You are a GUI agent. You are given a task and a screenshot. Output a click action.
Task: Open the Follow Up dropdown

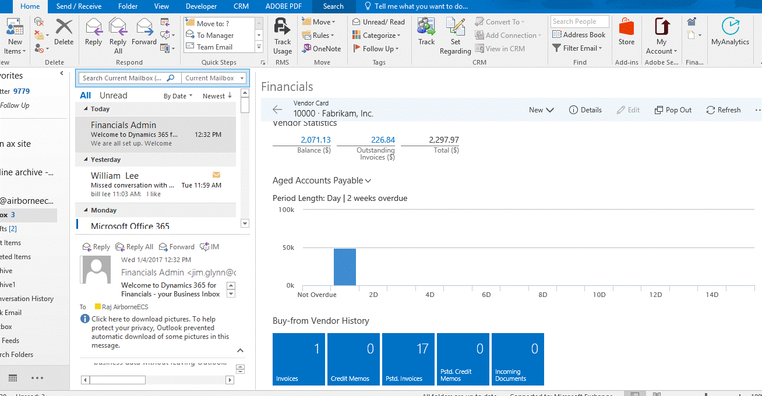tap(376, 48)
